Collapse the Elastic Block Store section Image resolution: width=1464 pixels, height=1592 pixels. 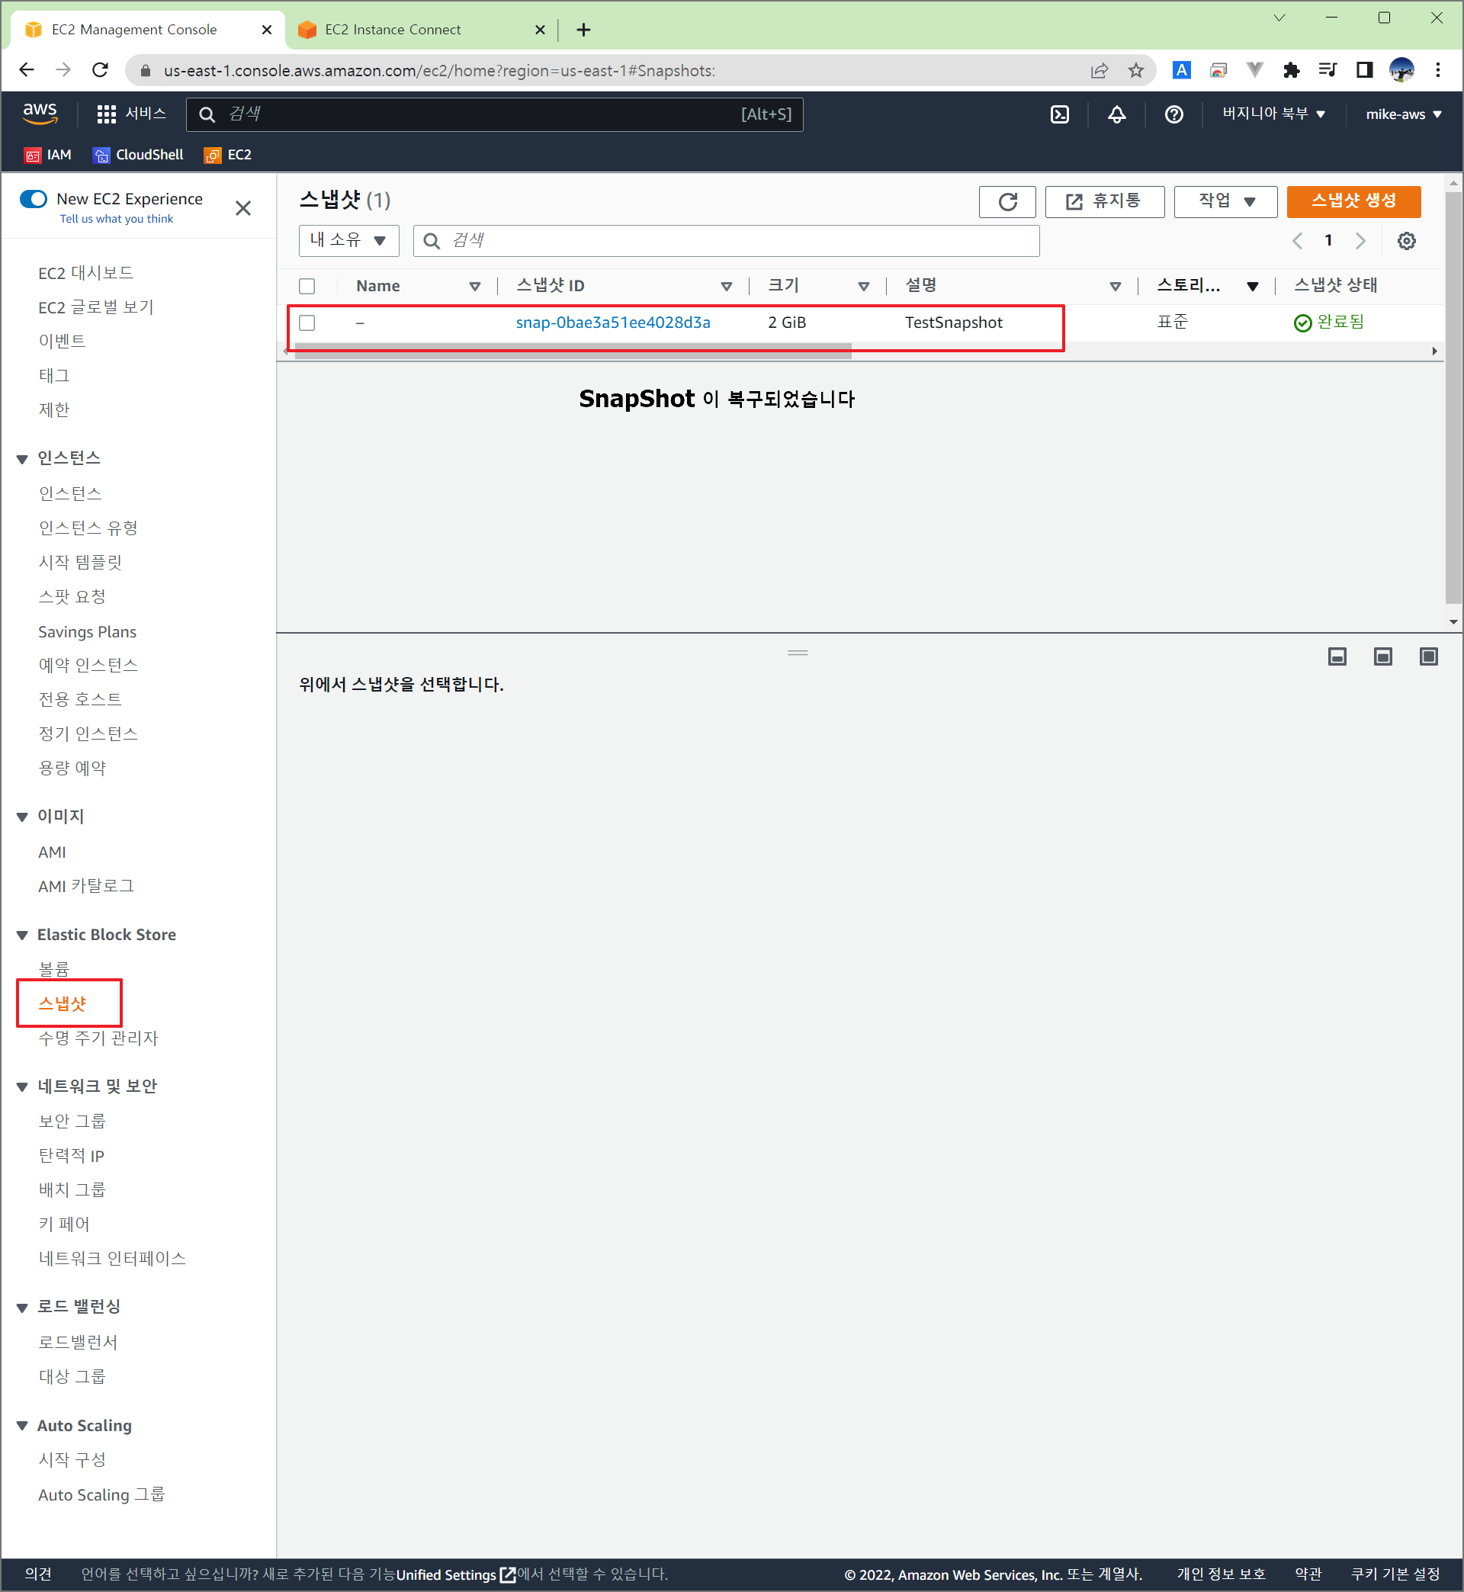(22, 936)
